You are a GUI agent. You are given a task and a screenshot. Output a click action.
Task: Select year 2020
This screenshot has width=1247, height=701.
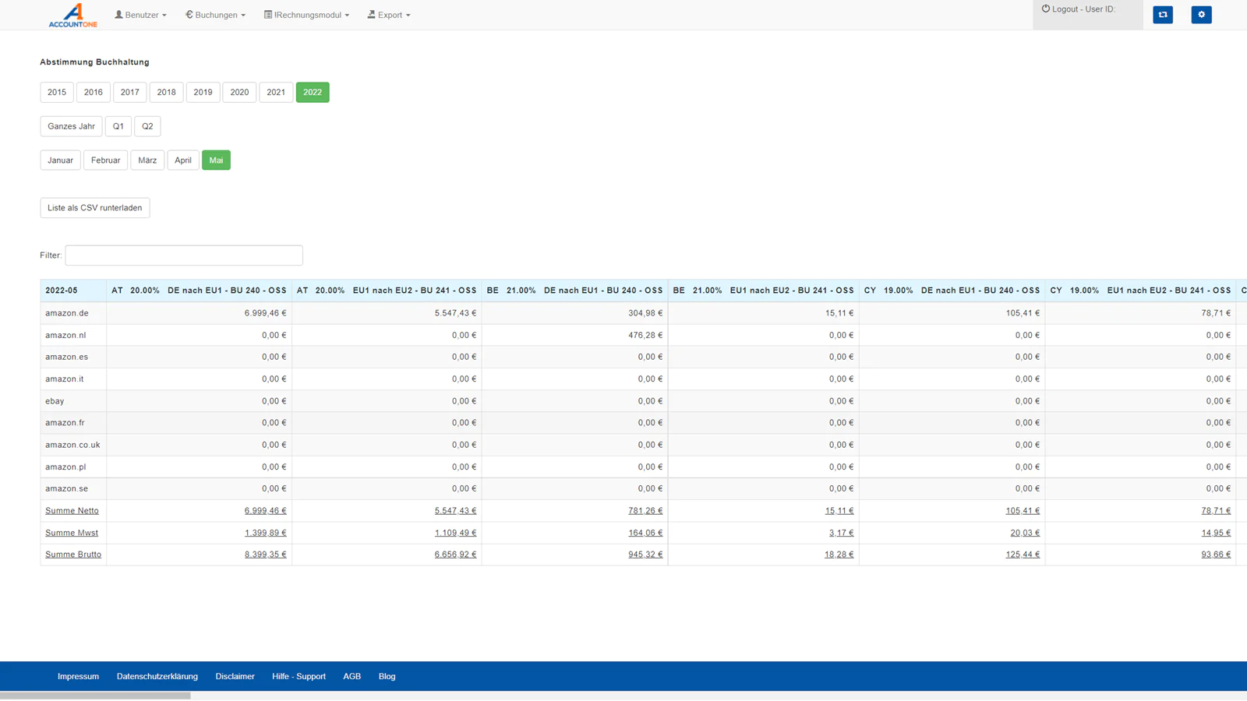click(x=239, y=92)
